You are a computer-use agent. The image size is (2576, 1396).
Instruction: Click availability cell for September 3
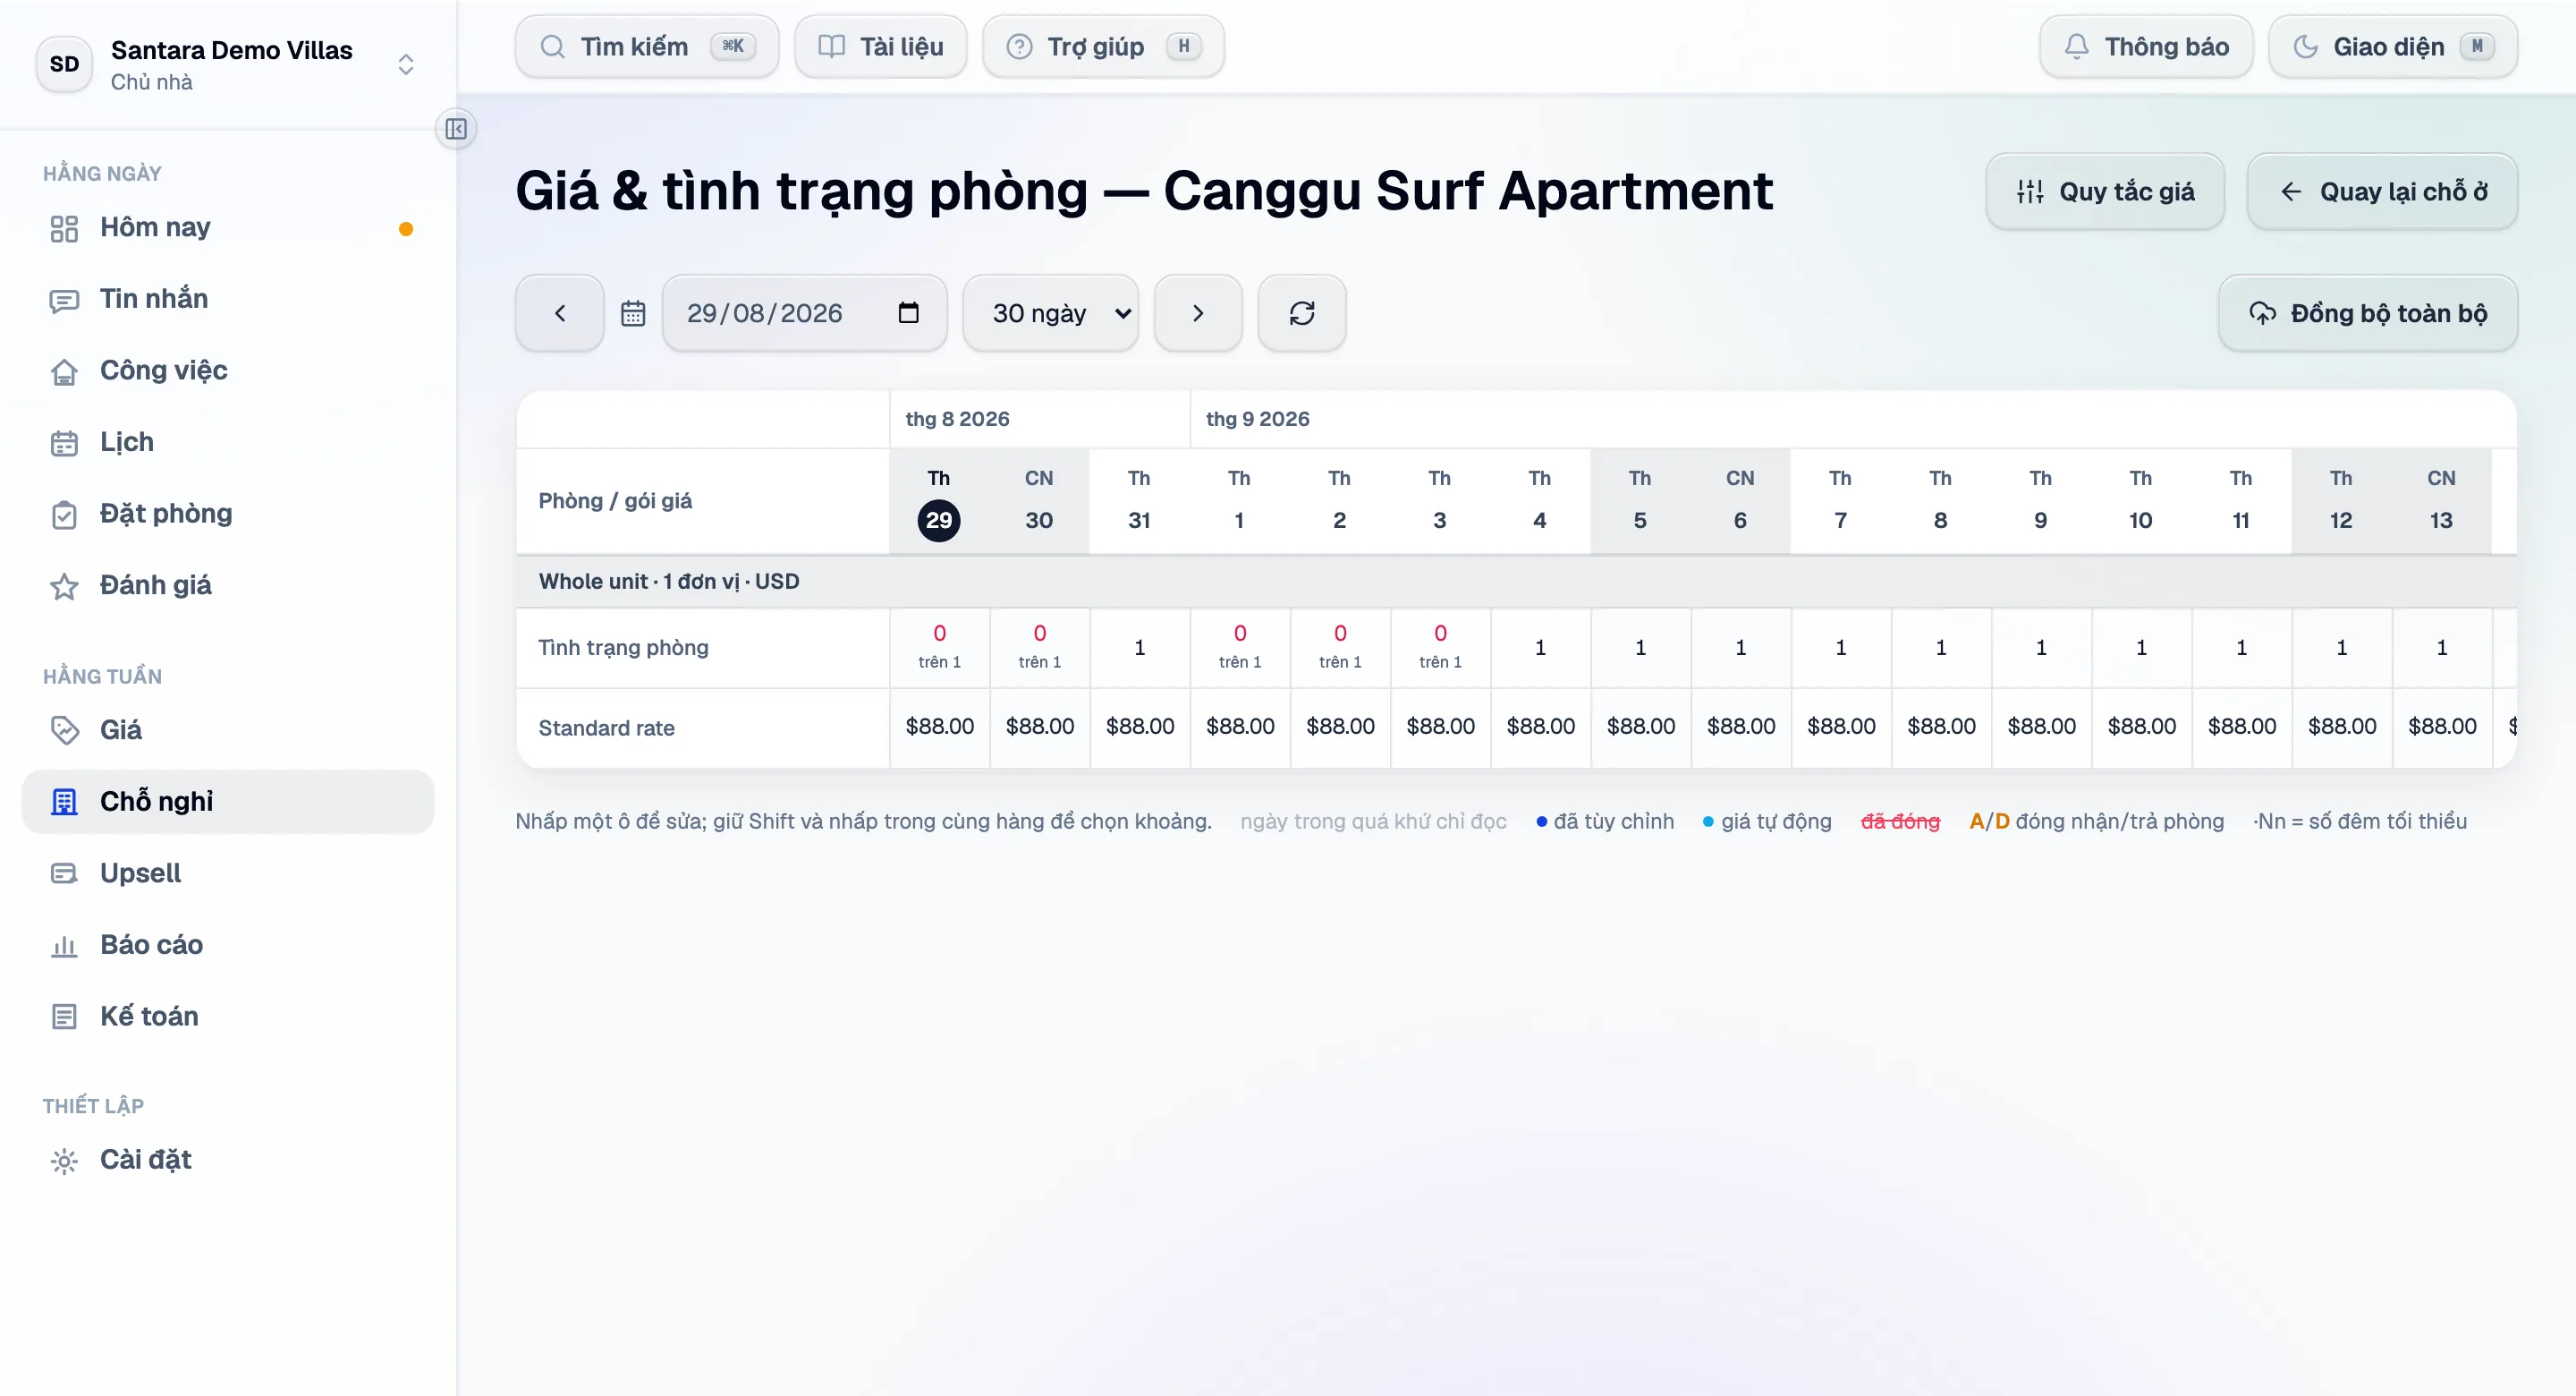tap(1441, 649)
